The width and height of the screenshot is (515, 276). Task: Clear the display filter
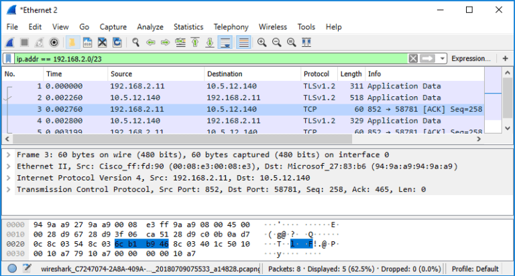coord(413,59)
